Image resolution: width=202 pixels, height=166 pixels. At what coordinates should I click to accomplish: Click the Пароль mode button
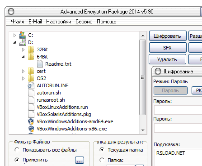(x=170, y=90)
